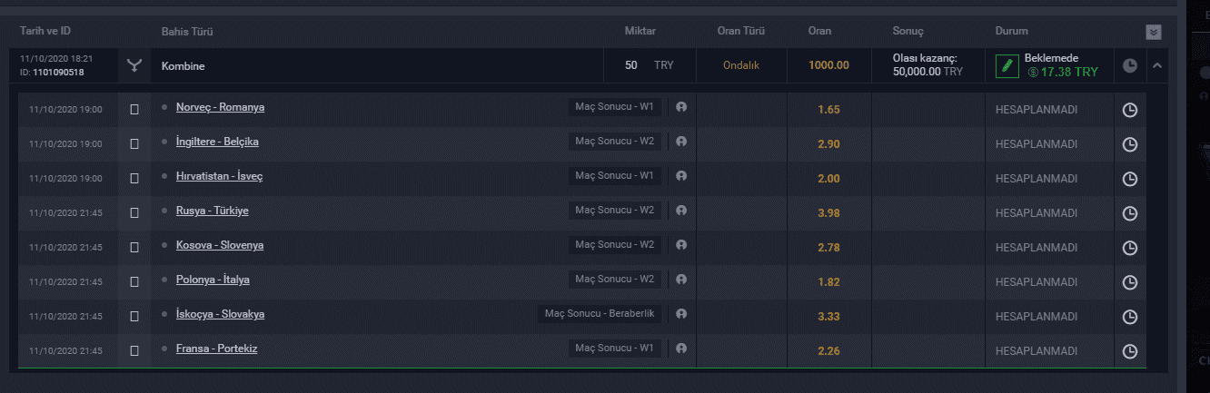Image resolution: width=1210 pixels, height=393 pixels.
Task: Click the Maç Sonucu - Beraberlik market tag
Action: pyautogui.click(x=600, y=314)
